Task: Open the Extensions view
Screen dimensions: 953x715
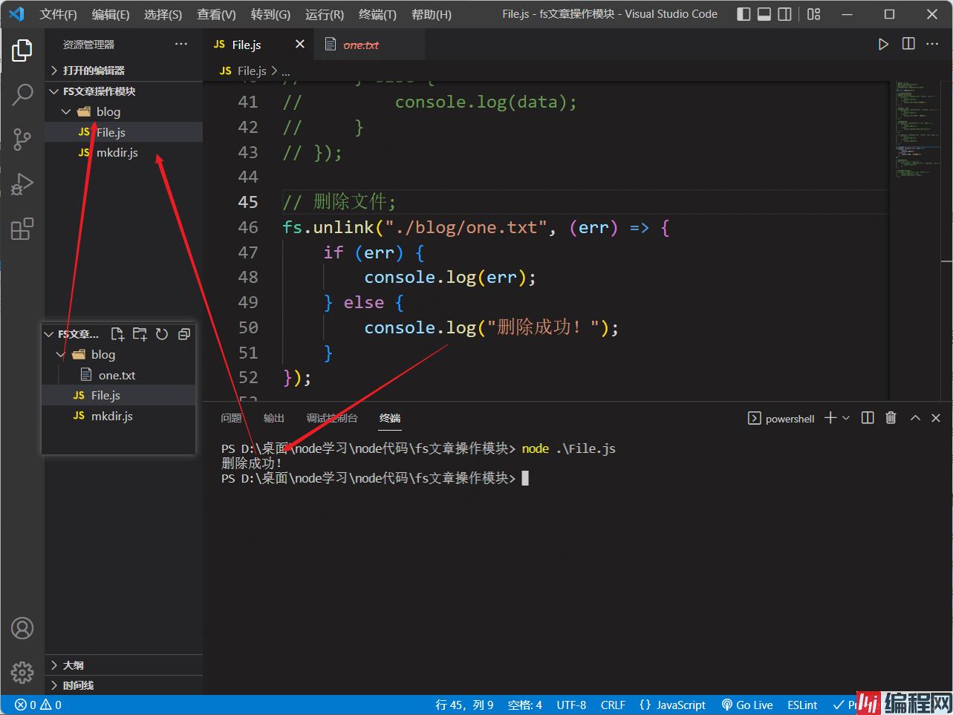Action: tap(22, 228)
